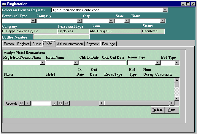Image resolution: width=197 pixels, height=134 pixels.
Task: Expand the State filter dropdown
Action: click(126, 21)
